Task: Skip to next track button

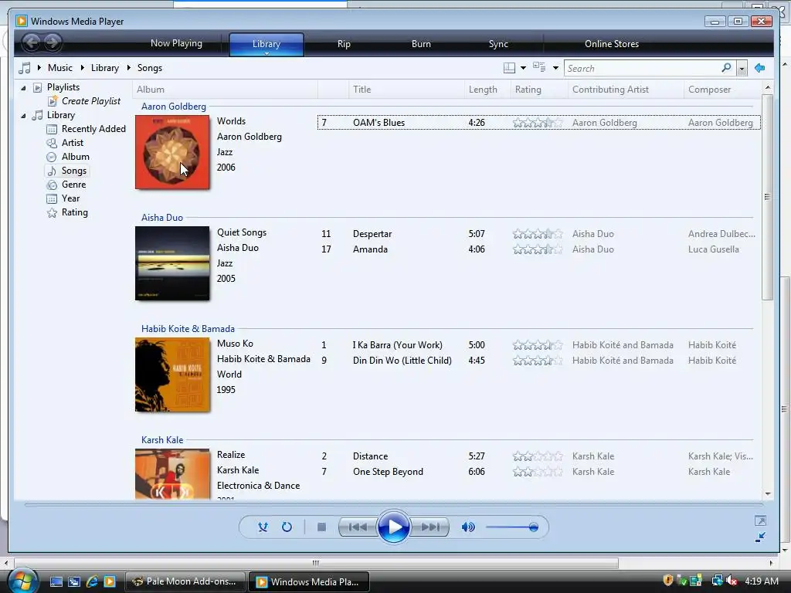Action: point(429,527)
